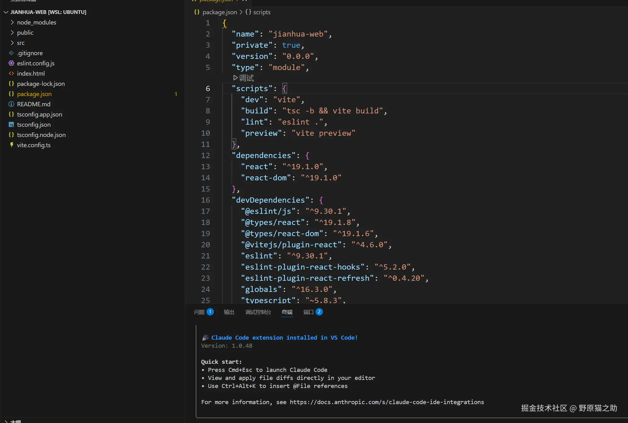
Task: Collapse the JIANHUA-WEB project root
Action: 6,12
